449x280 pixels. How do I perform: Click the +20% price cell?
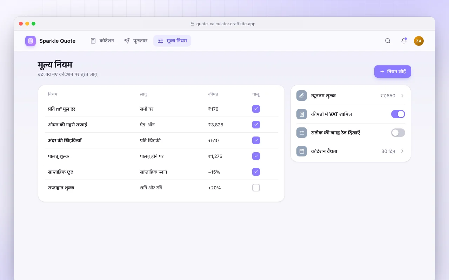214,188
